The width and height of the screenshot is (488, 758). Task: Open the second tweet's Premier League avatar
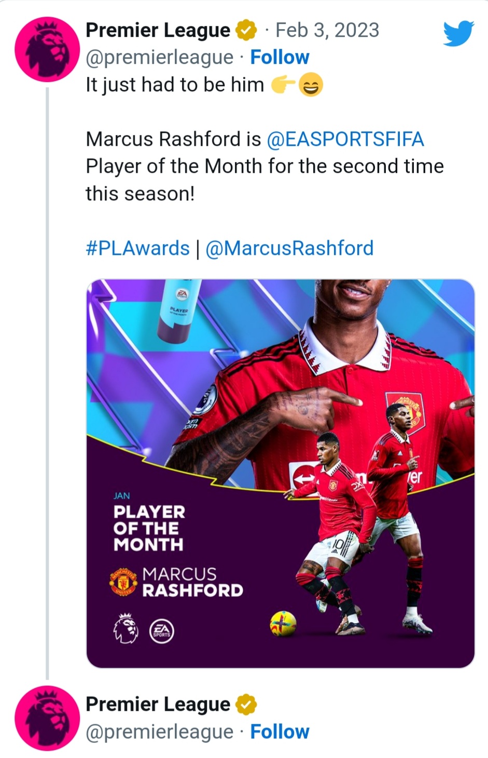47,718
